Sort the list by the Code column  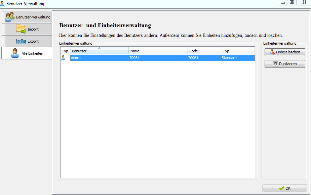204,51
